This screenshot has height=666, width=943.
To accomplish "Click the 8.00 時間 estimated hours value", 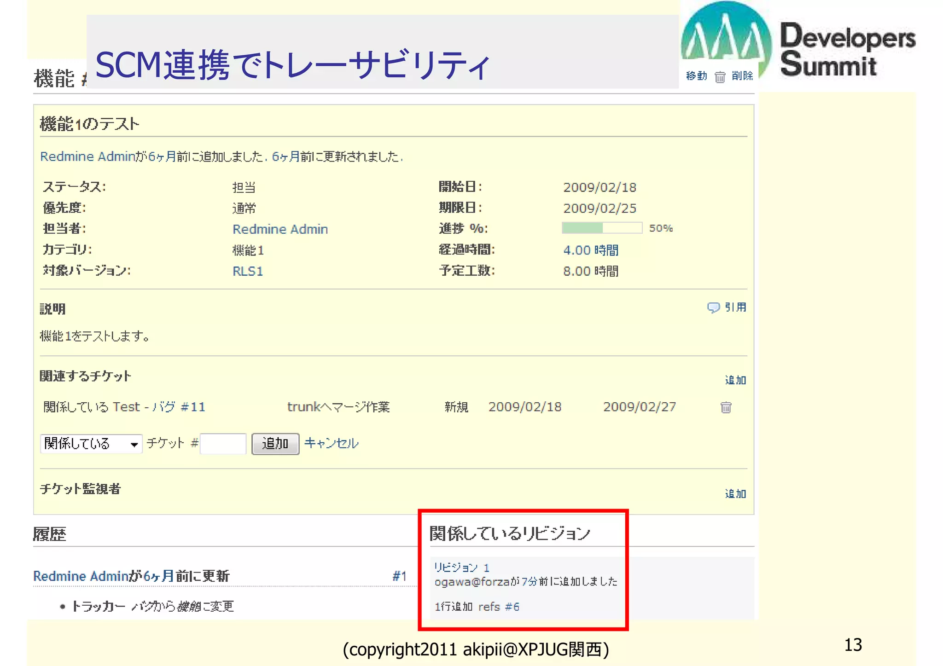I will click(591, 271).
